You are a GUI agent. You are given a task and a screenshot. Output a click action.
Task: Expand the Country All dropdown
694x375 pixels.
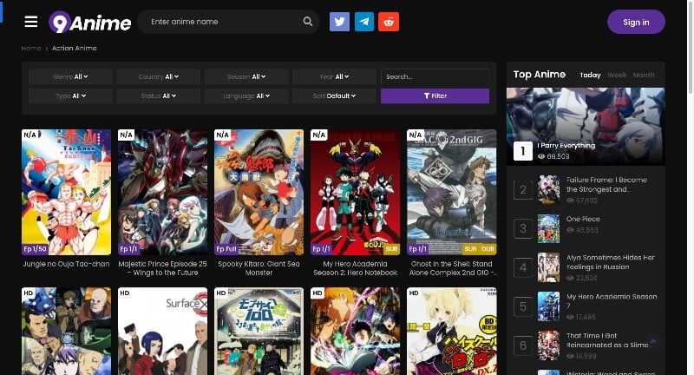coord(158,76)
